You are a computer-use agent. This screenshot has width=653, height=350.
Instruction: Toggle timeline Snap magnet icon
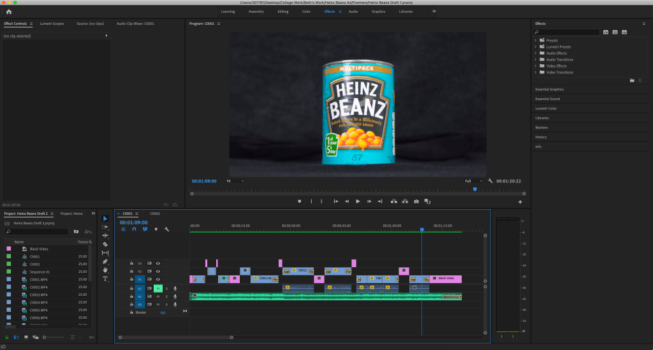pyautogui.click(x=134, y=229)
